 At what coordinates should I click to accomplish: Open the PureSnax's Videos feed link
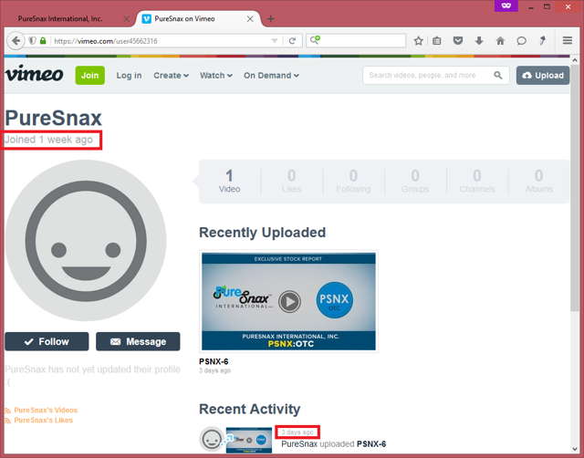click(x=46, y=410)
